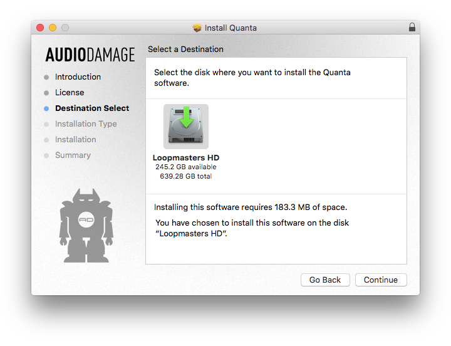This screenshot has height=346, width=451.
Task: Minimize the Install Quanta window
Action: click(53, 28)
